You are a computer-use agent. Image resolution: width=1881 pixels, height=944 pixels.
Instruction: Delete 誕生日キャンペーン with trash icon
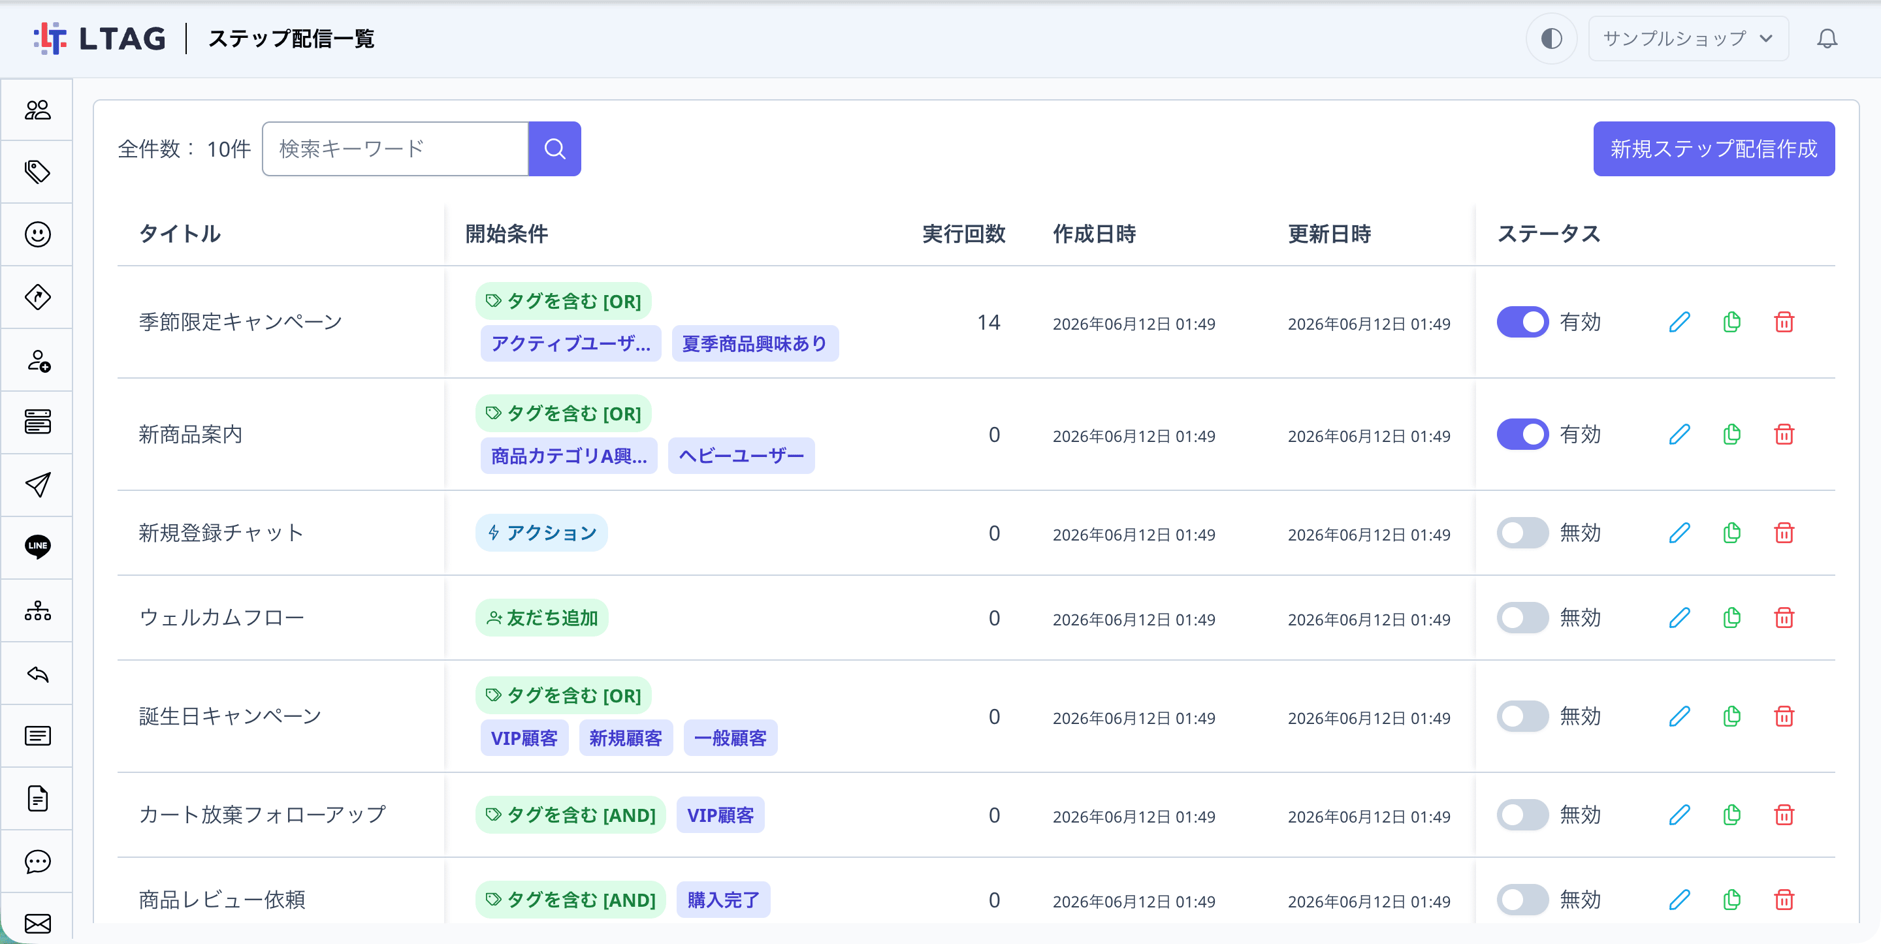point(1784,716)
